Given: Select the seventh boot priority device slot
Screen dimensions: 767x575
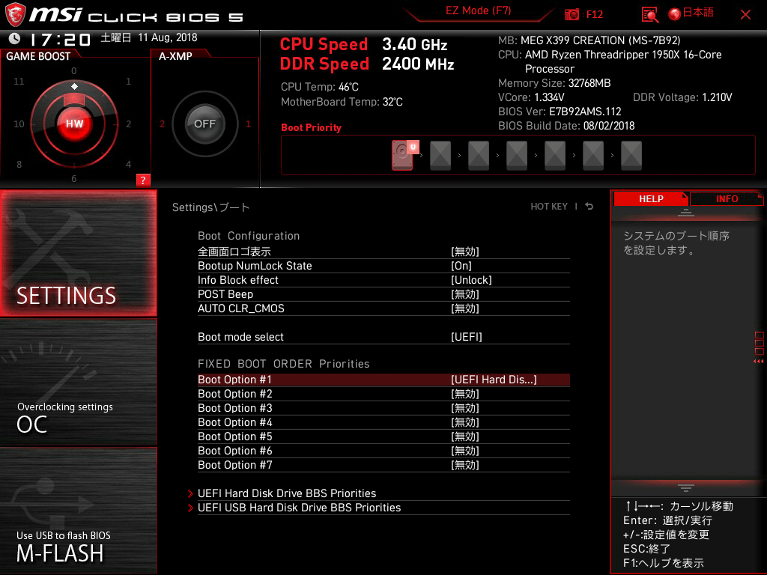Looking at the screenshot, I should coord(631,155).
